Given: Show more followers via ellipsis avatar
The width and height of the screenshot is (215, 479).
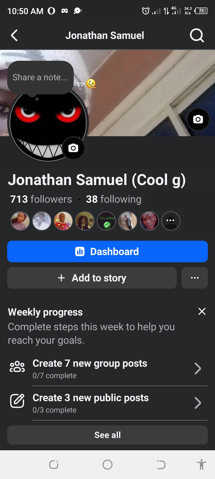Looking at the screenshot, I should [171, 221].
